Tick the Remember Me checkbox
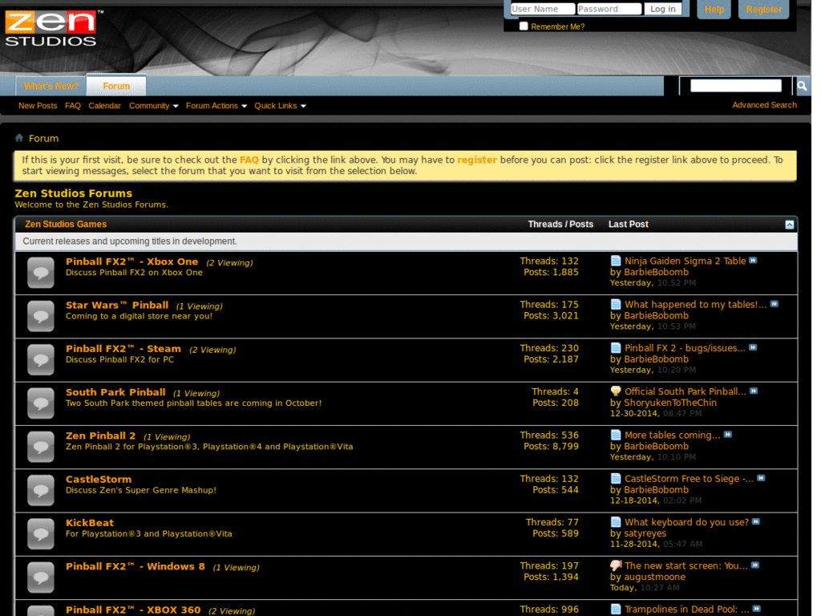Image resolution: width=821 pixels, height=616 pixels. [524, 26]
